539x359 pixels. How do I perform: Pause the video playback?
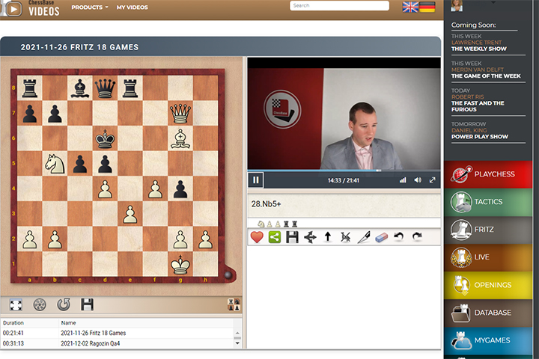click(256, 180)
